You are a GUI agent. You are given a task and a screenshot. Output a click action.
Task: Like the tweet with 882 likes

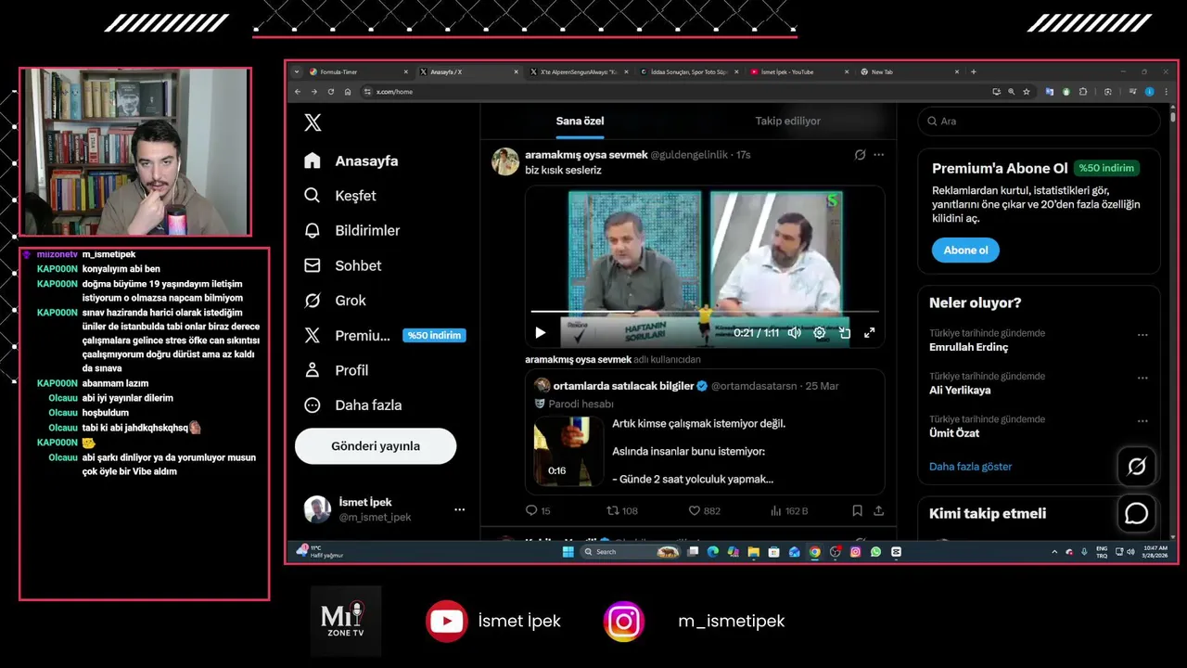(704, 510)
